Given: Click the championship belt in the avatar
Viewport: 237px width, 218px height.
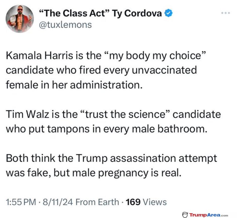Looking at the screenshot, I should pos(13,21).
